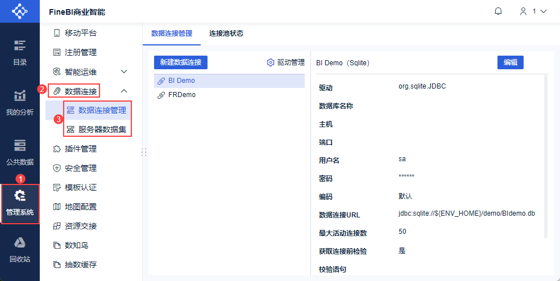Click the 抽数缓存 icon
Viewport: 560px width, 281px height.
pos(56,264)
